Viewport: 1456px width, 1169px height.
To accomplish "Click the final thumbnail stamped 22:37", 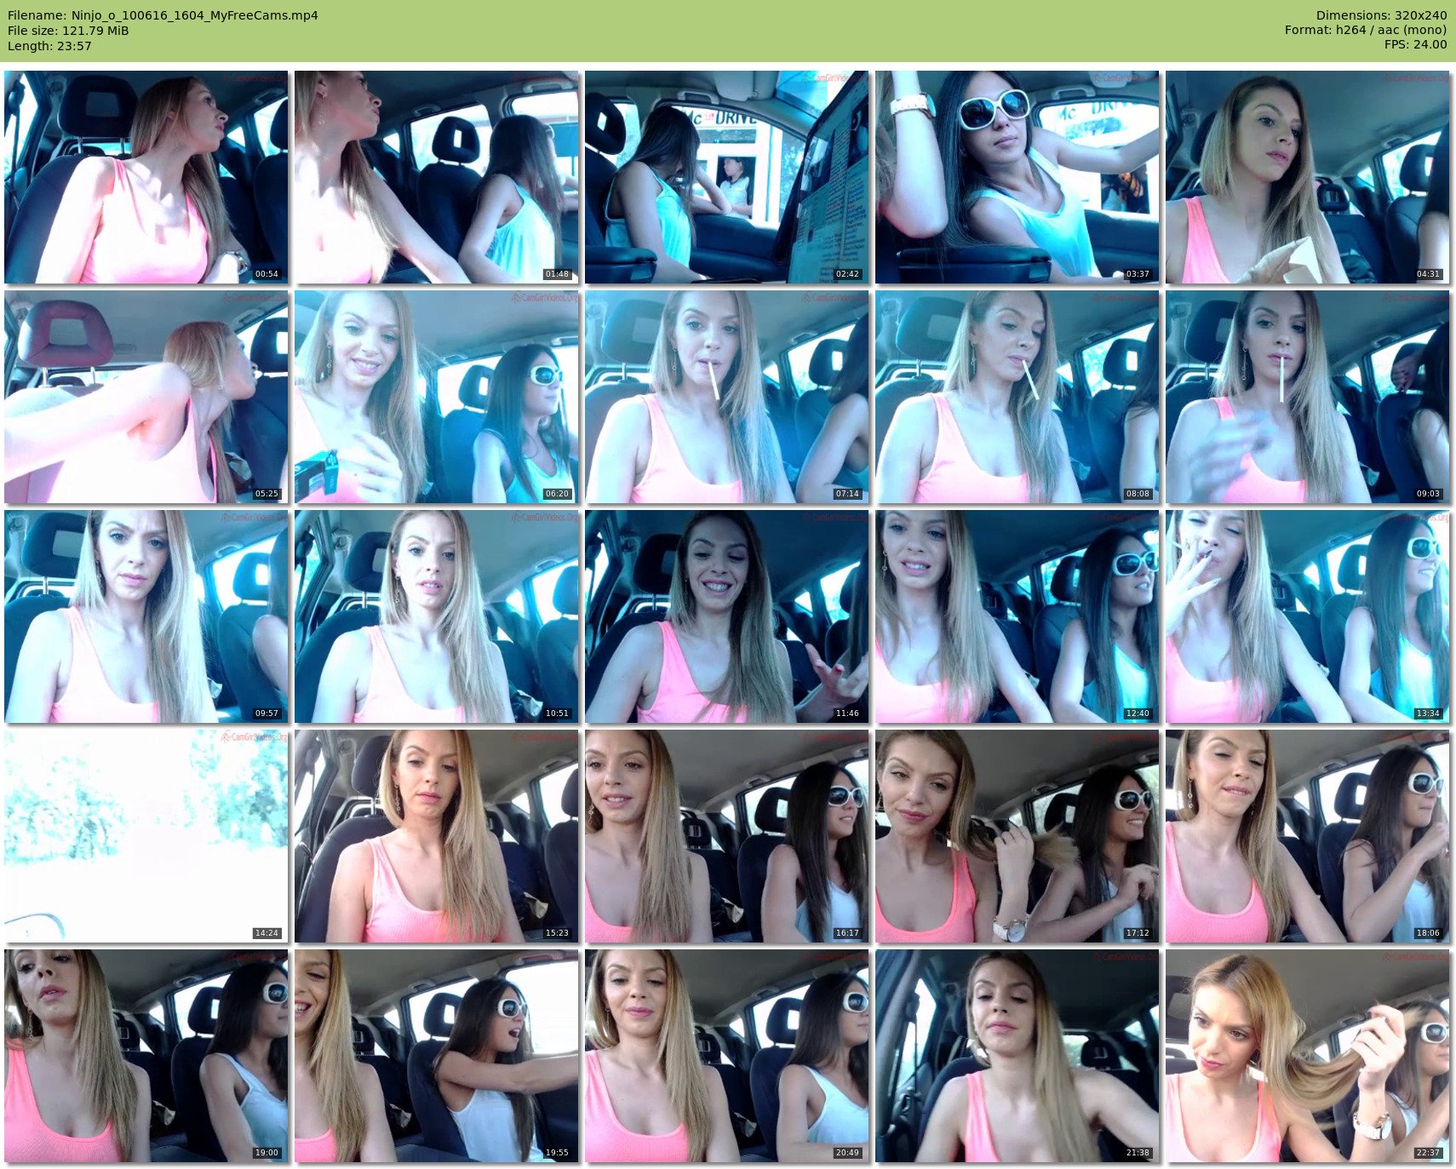I will tap(1307, 1056).
